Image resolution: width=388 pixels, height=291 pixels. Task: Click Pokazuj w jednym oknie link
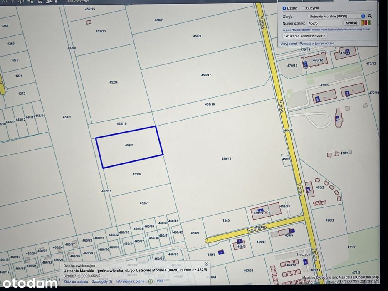coord(317,43)
